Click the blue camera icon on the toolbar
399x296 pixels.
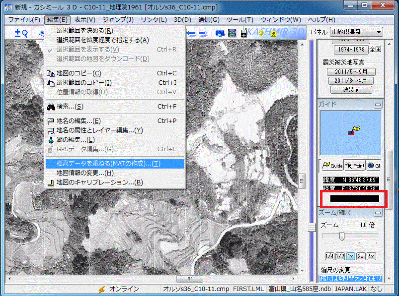219,34
